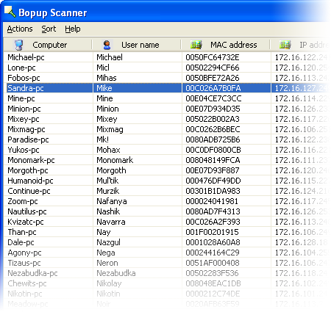Click user name Micl
This screenshot has width=331, height=312.
pos(103,68)
